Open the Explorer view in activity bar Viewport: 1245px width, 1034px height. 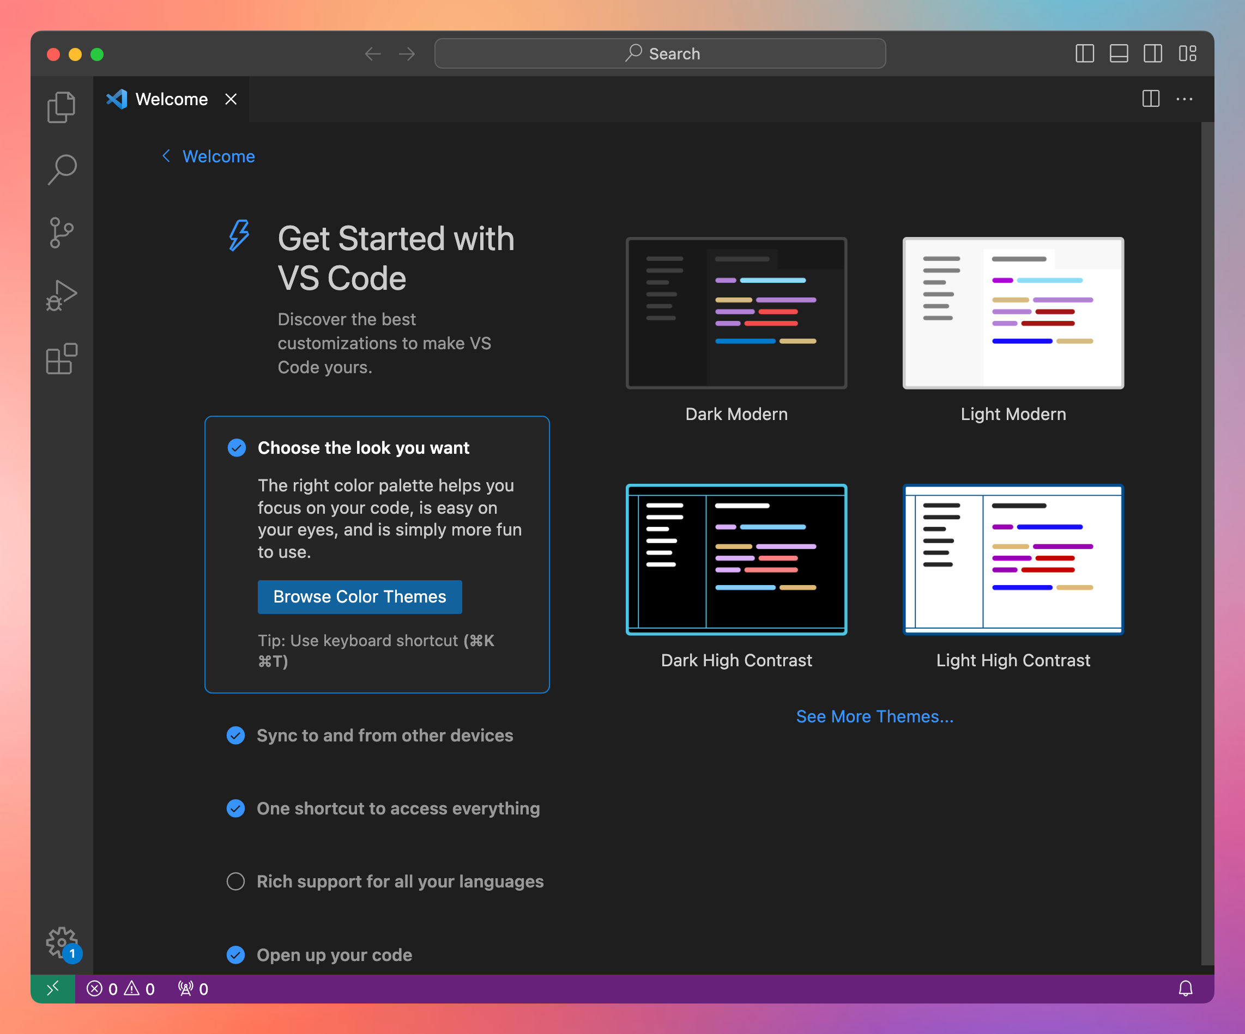[61, 107]
